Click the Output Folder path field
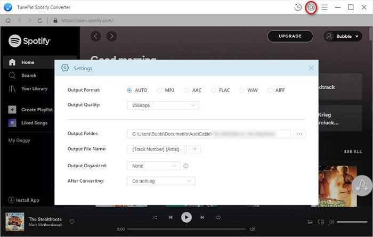 208,134
